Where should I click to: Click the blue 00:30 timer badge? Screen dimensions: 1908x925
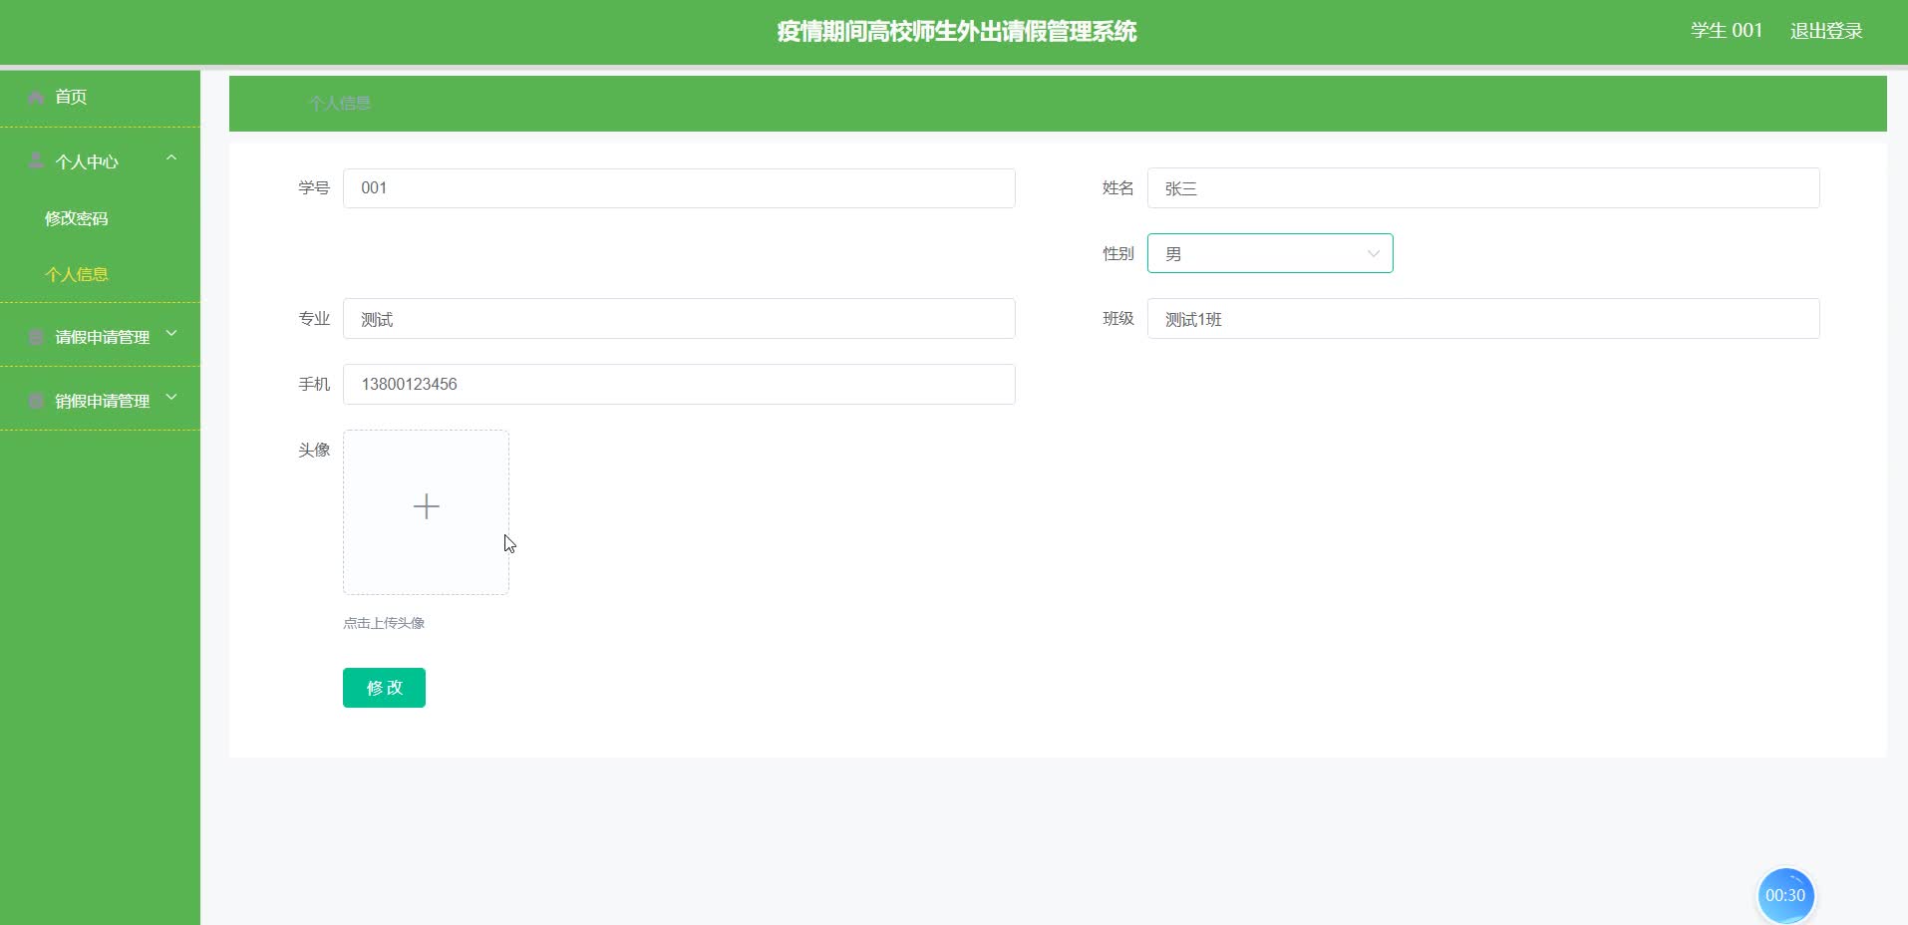[x=1785, y=895]
